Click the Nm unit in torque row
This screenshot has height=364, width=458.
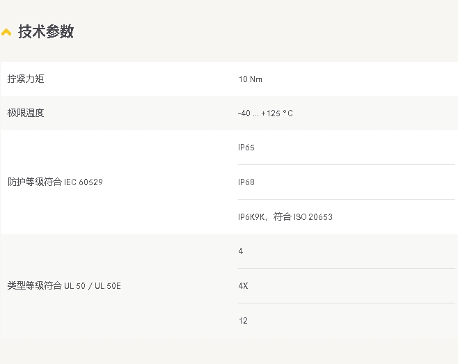click(256, 79)
